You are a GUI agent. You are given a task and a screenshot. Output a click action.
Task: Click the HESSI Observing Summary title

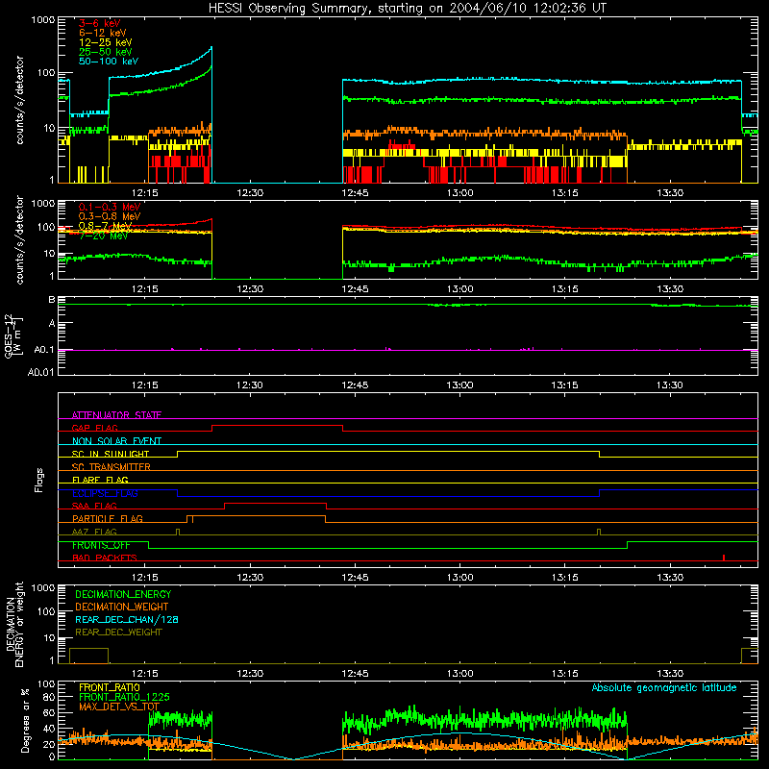(407, 9)
